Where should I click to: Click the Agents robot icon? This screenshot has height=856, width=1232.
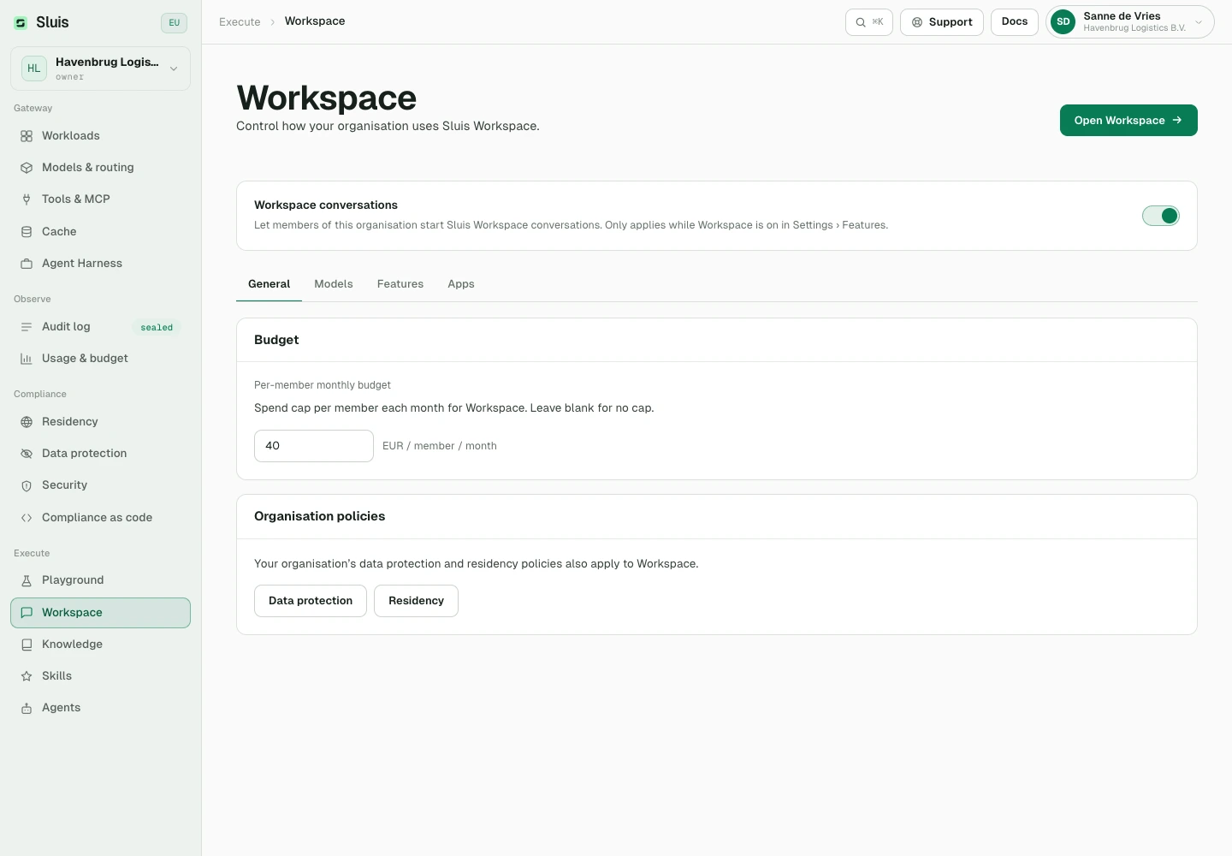[27, 708]
